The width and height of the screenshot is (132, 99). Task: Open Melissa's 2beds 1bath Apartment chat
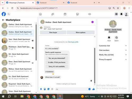coord(17,70)
